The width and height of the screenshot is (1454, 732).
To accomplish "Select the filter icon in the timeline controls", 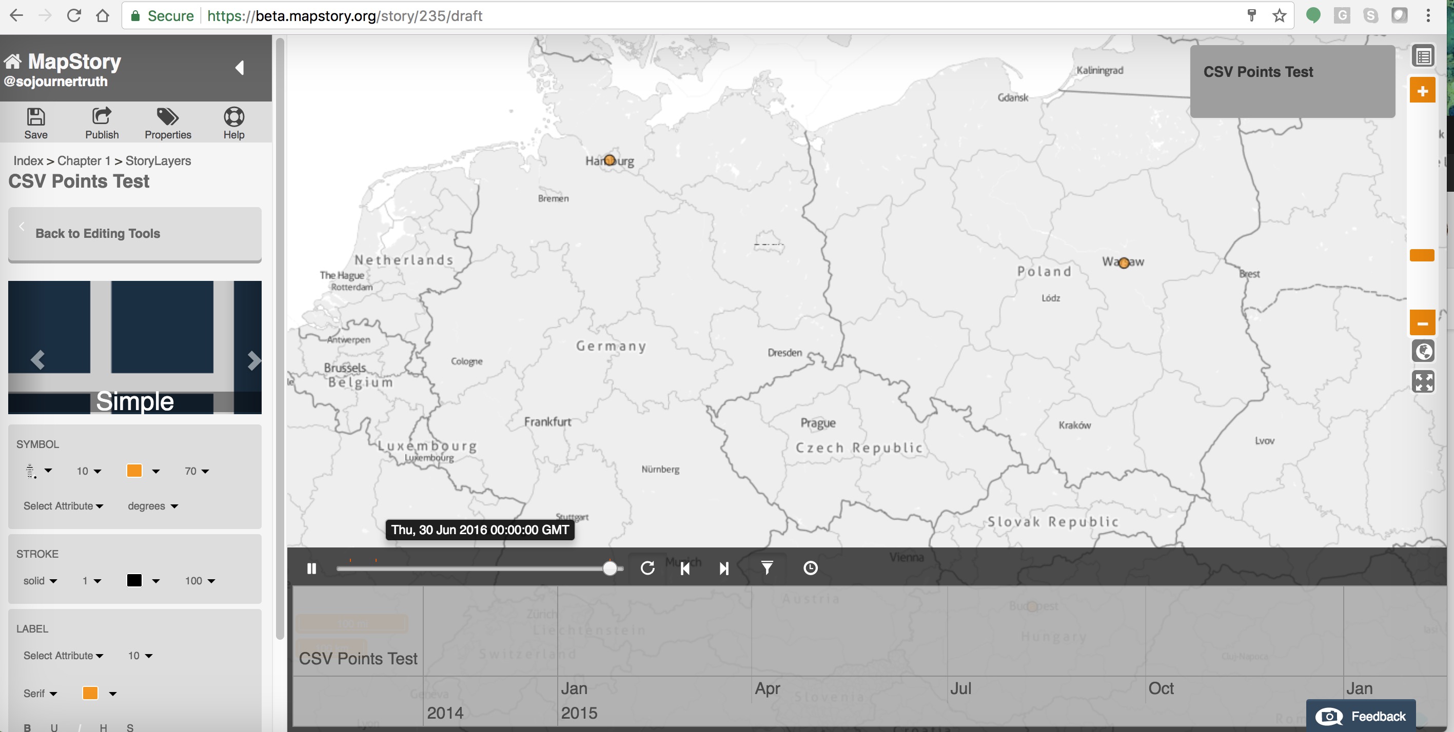I will click(x=767, y=568).
